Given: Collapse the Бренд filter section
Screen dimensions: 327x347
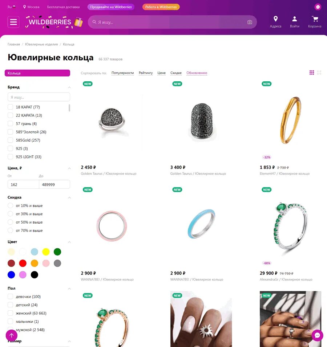Looking at the screenshot, I should [x=69, y=87].
